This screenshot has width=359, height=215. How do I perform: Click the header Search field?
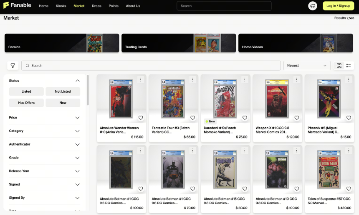(224, 6)
